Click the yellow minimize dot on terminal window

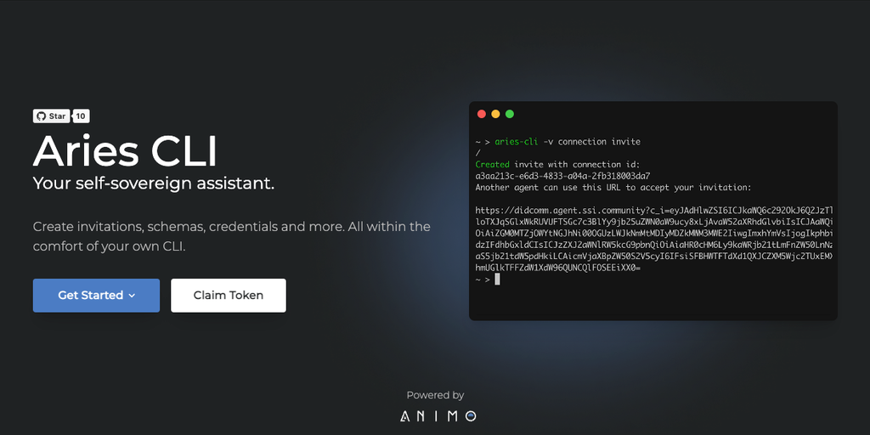coord(495,115)
